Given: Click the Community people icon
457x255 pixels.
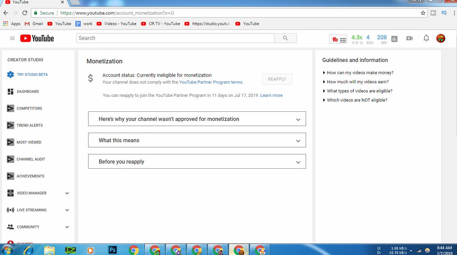Looking at the screenshot, I should [x=10, y=227].
